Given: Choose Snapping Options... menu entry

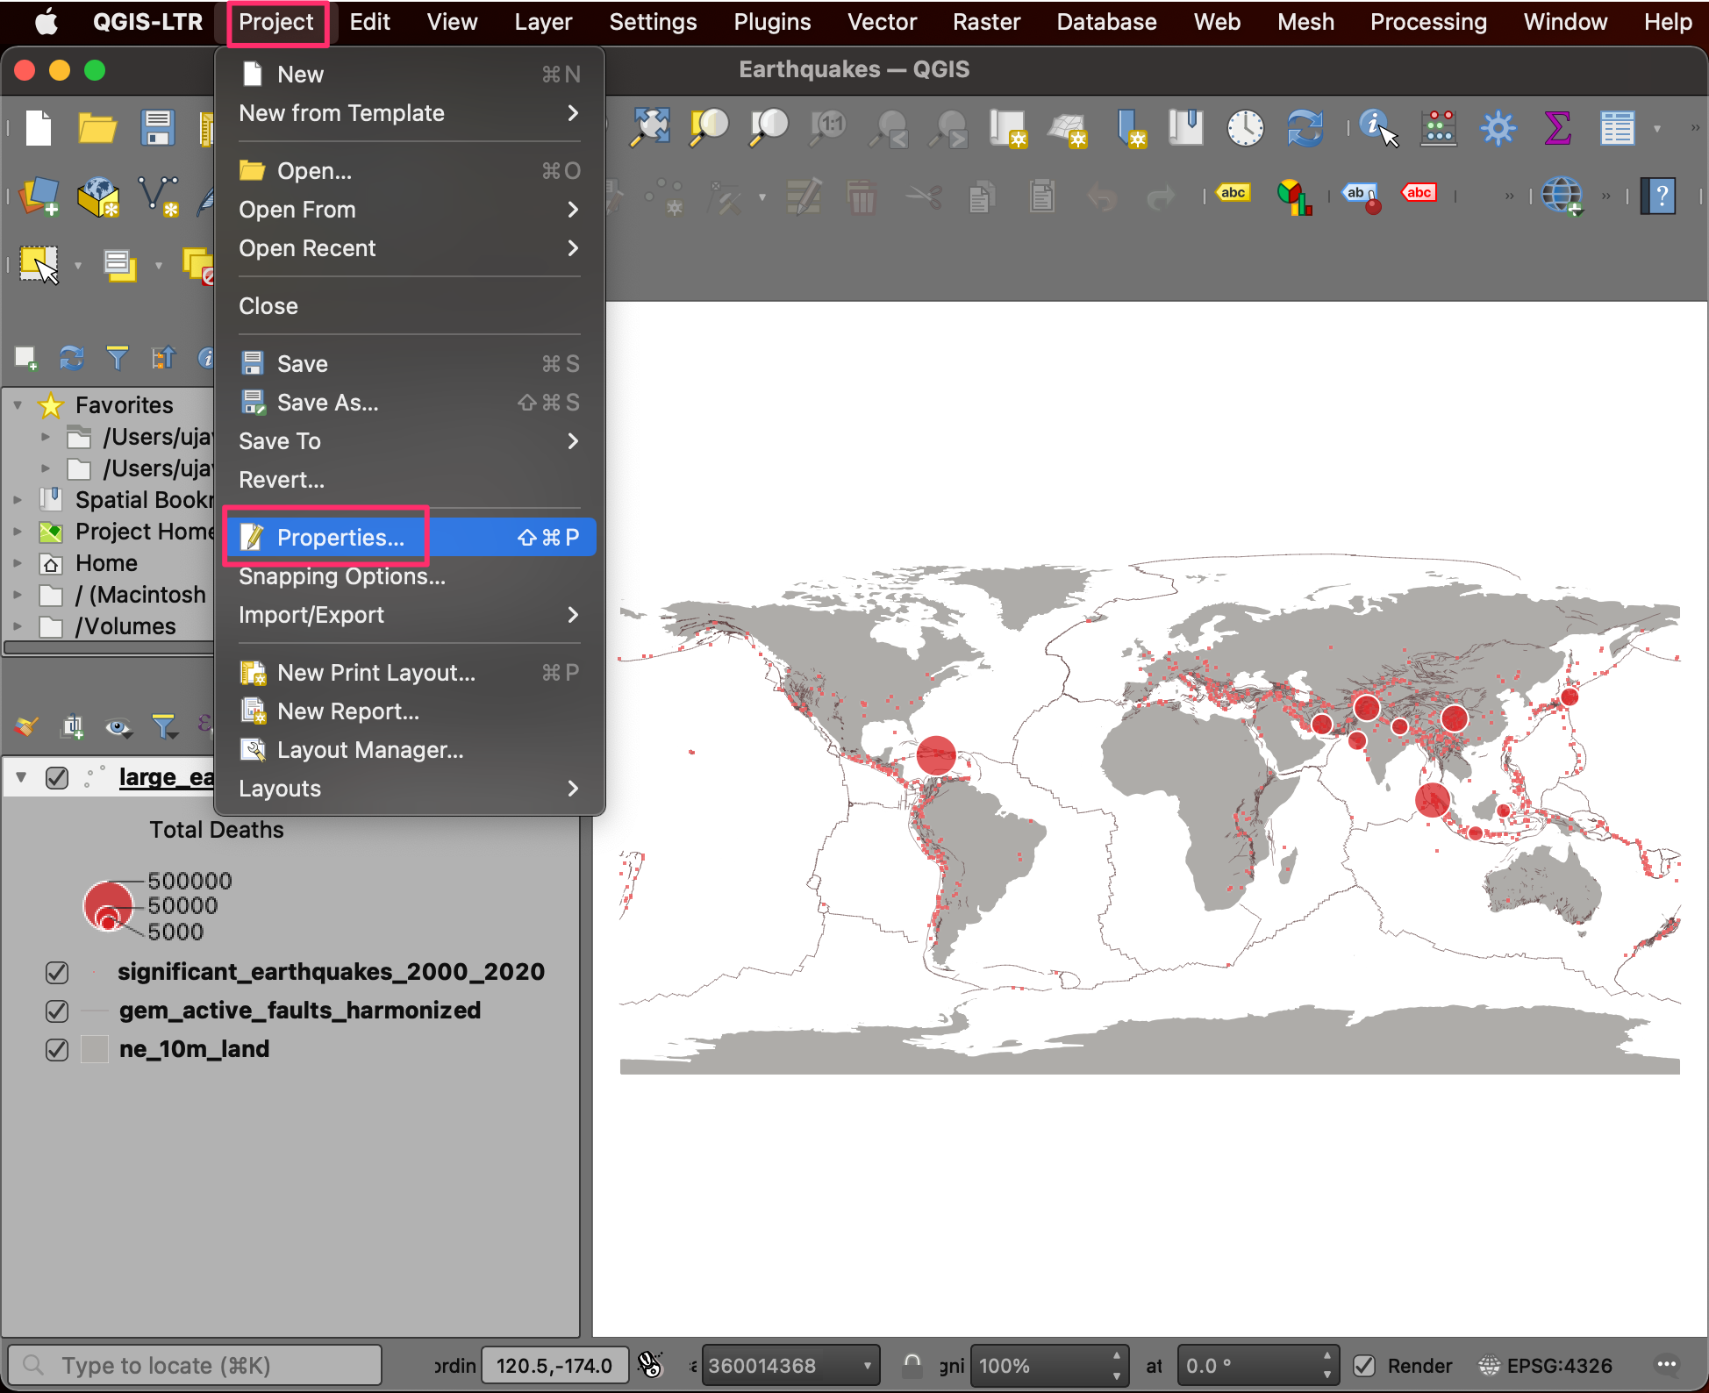Looking at the screenshot, I should tap(410, 576).
